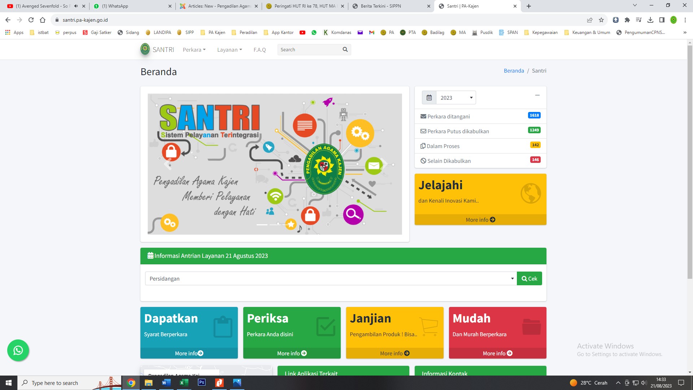Switch to the WhatsApp browser tab
Screen dimensions: 693x390
[x=130, y=6]
